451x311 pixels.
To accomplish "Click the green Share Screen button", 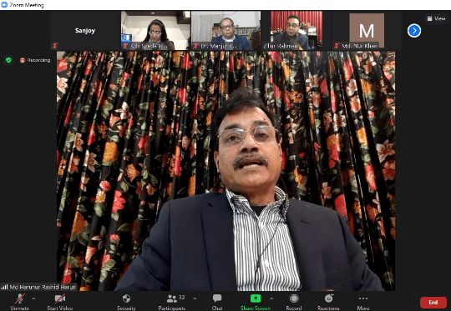I will [256, 302].
